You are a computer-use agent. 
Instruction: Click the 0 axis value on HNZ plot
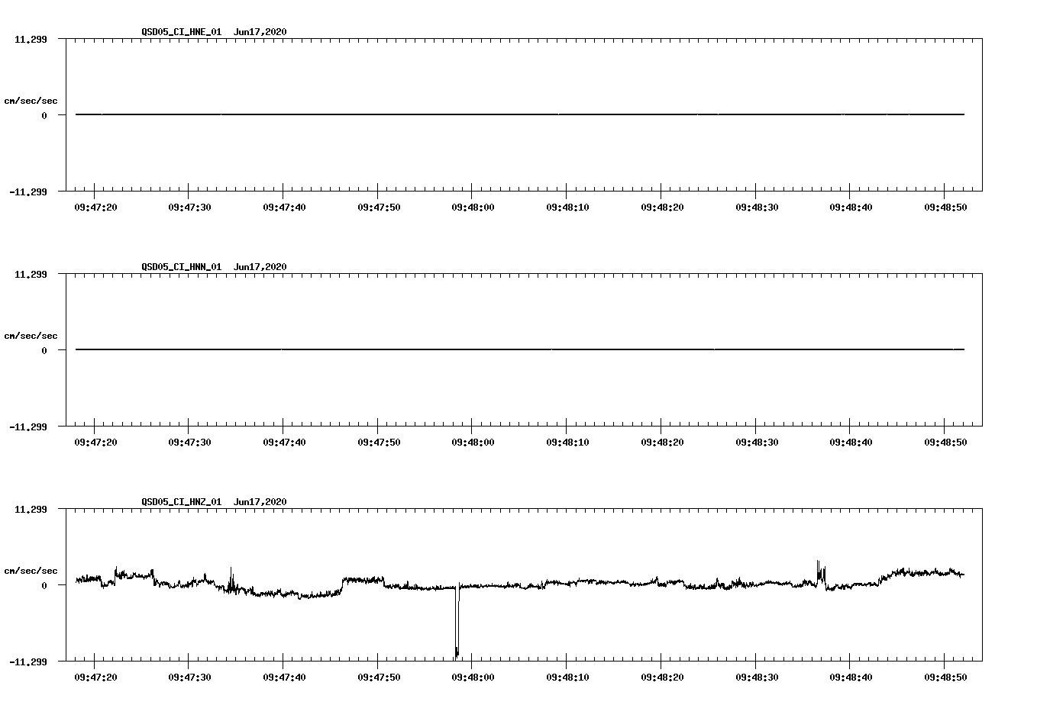pos(44,586)
